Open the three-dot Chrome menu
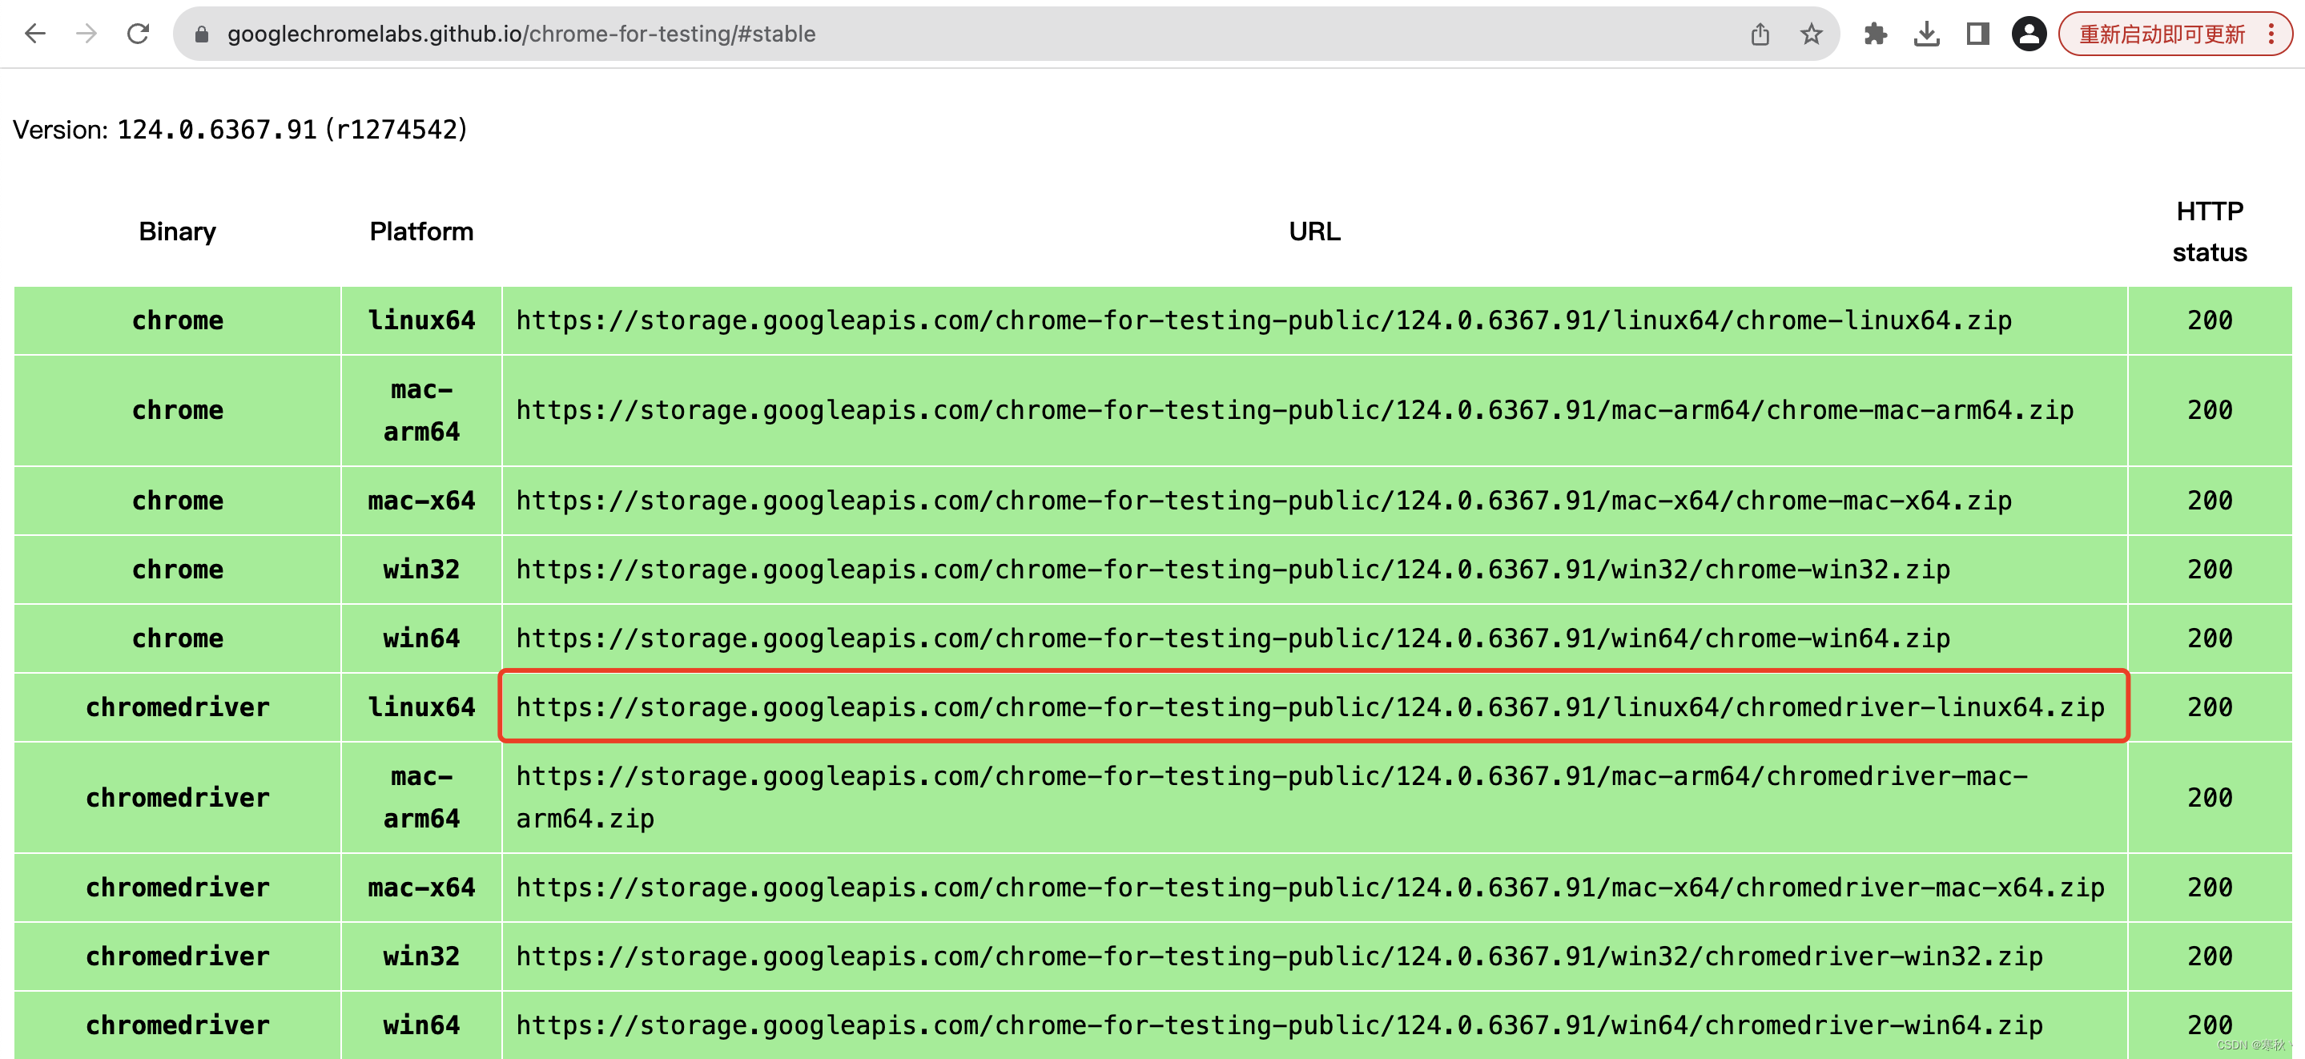The height and width of the screenshot is (1059, 2305). [2271, 34]
